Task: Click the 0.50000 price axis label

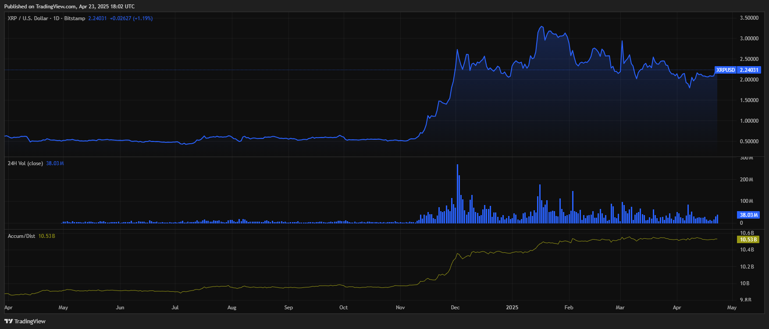Action: tap(749, 142)
